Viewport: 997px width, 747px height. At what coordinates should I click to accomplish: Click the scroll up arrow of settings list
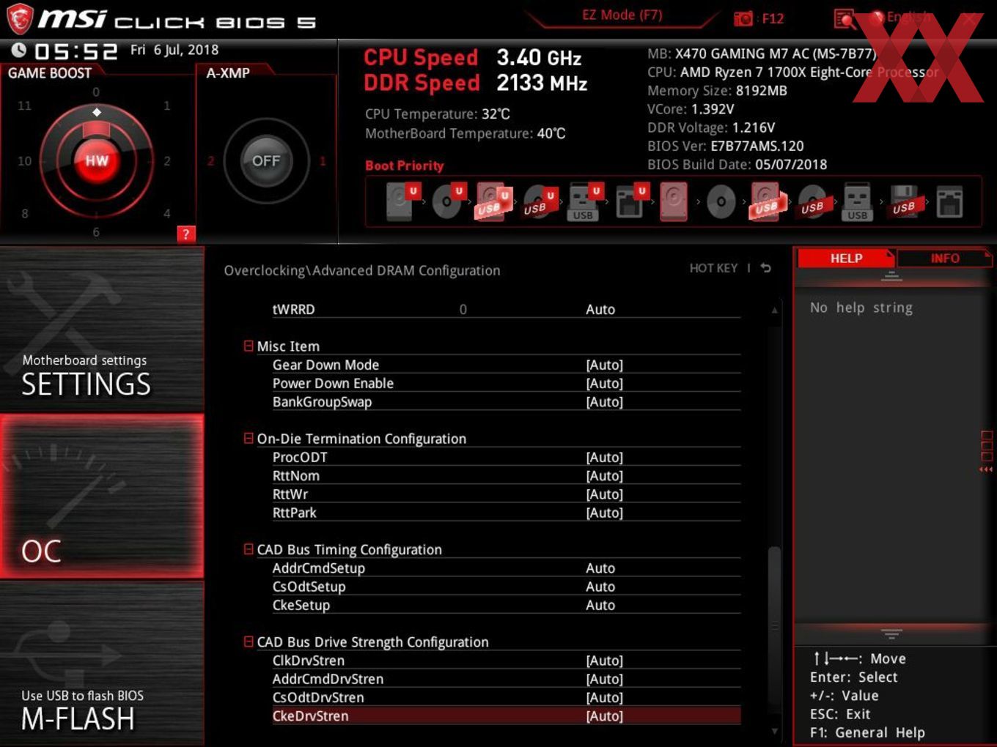(x=774, y=311)
